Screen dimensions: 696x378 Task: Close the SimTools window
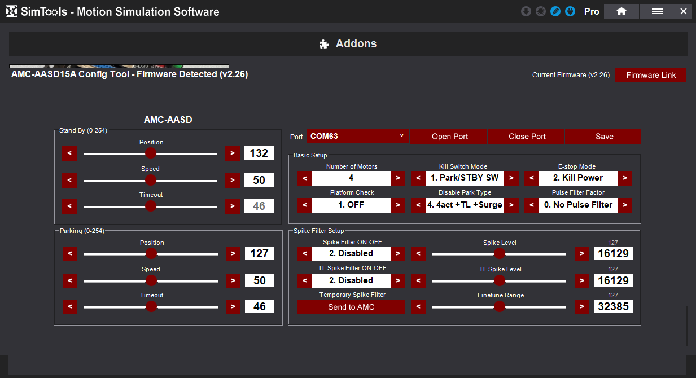(684, 11)
